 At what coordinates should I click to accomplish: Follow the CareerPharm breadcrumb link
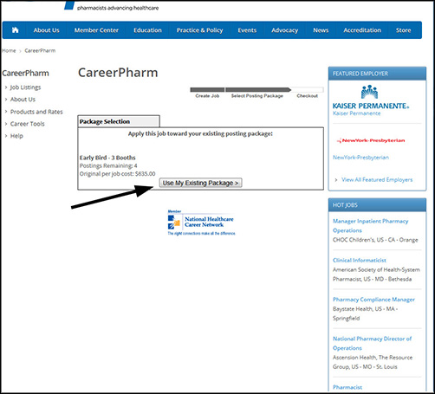pyautogui.click(x=40, y=50)
